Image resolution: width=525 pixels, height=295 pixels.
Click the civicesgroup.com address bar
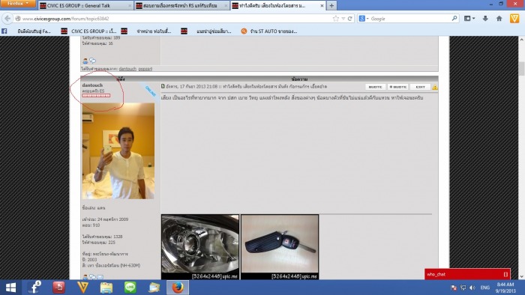point(174,19)
